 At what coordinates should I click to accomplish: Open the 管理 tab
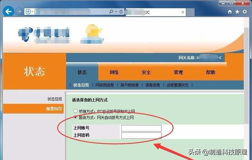pyautogui.click(x=178, y=72)
